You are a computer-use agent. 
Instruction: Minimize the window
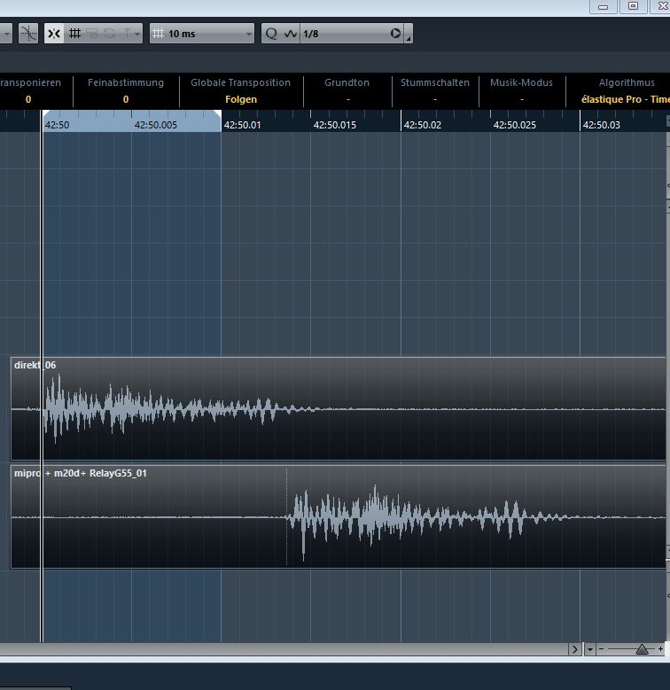tap(603, 6)
